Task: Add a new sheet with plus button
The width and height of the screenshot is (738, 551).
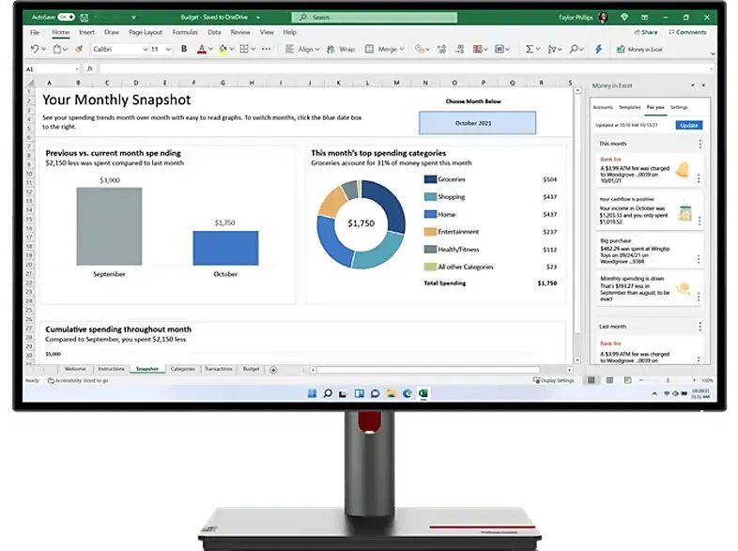Action: click(273, 370)
